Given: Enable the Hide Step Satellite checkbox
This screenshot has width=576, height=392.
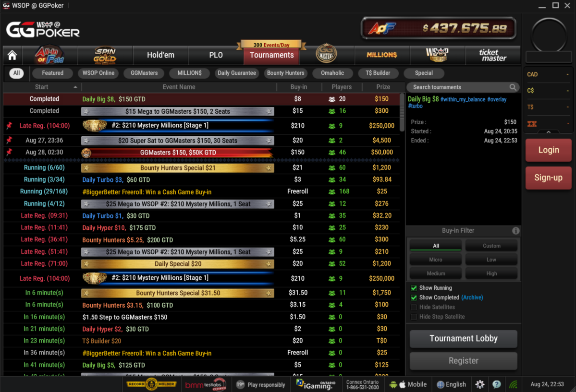Looking at the screenshot, I should pyautogui.click(x=414, y=316).
